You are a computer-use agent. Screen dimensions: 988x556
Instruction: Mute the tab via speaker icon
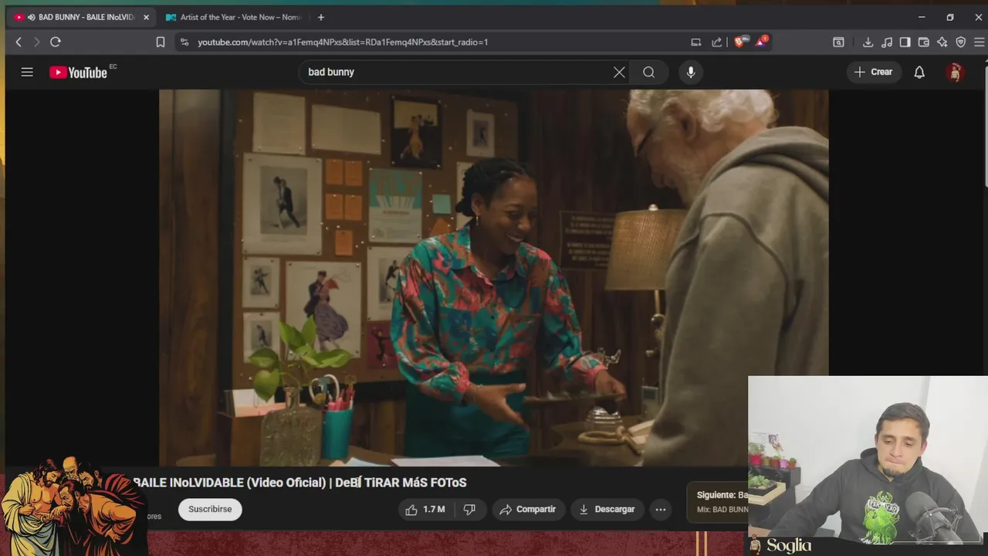point(31,17)
